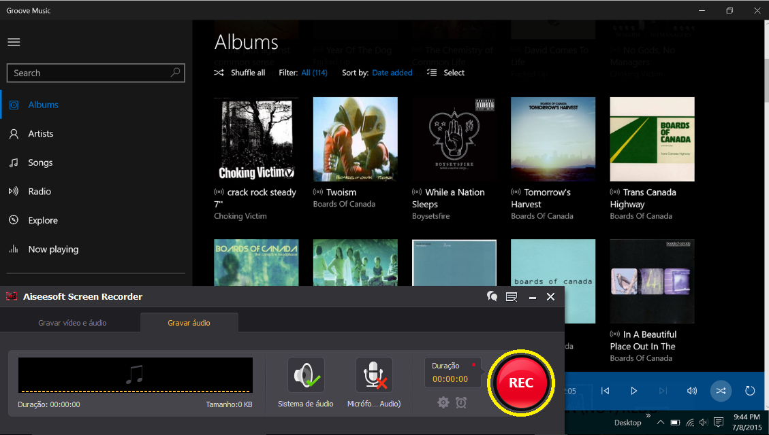Skip to the next track
The height and width of the screenshot is (435, 769).
(x=663, y=390)
